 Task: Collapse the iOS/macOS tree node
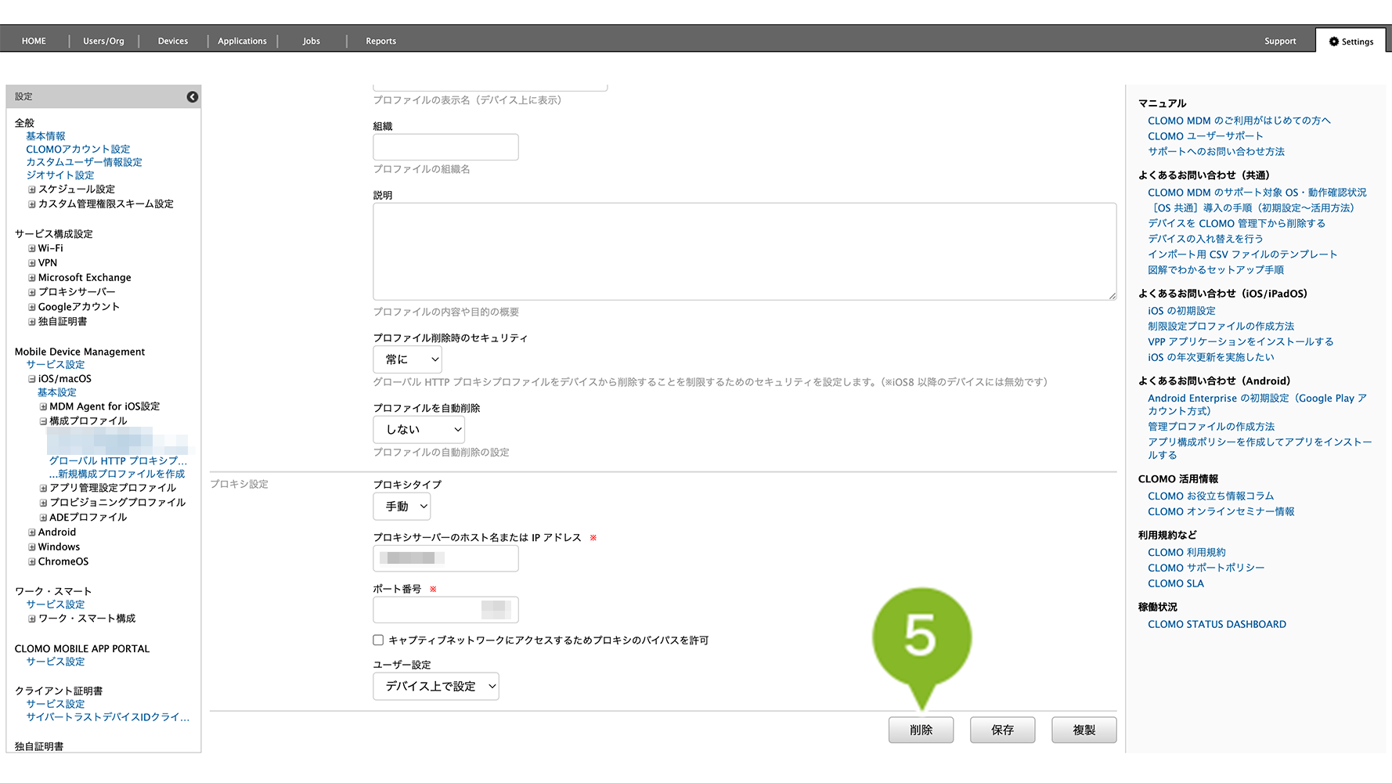(x=32, y=379)
